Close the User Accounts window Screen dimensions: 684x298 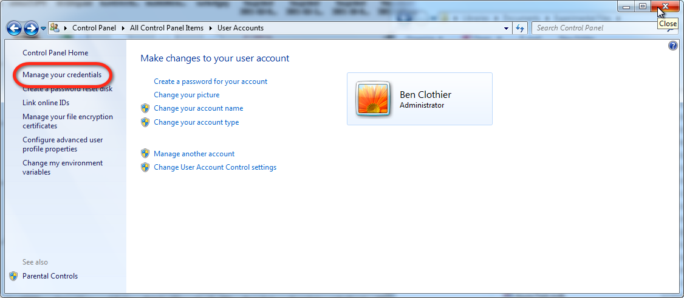point(665,6)
